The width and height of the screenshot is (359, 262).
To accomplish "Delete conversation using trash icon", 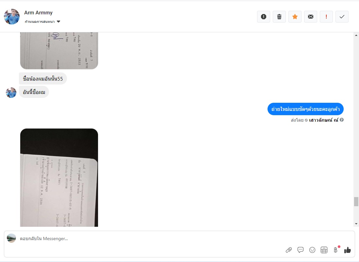I will click(x=279, y=17).
